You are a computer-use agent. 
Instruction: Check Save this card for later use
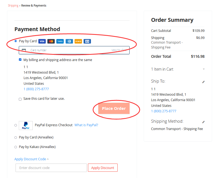tap(20, 99)
